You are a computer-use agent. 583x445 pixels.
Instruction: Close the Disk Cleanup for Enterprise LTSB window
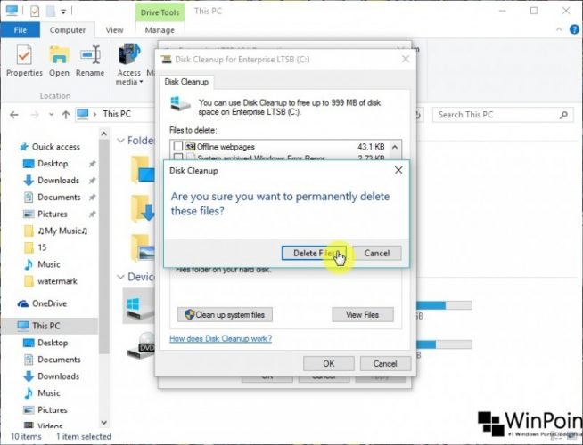[x=406, y=59]
